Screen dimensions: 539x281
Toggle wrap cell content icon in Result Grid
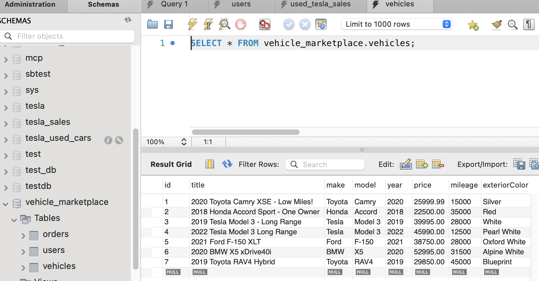click(x=210, y=164)
